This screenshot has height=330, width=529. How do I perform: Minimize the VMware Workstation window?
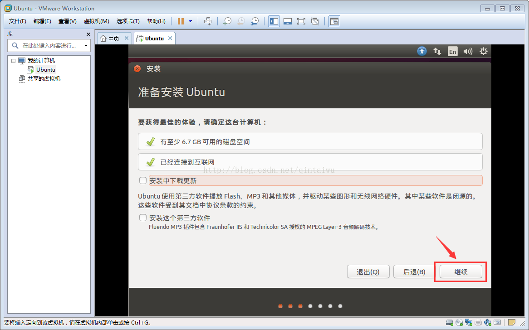point(487,9)
